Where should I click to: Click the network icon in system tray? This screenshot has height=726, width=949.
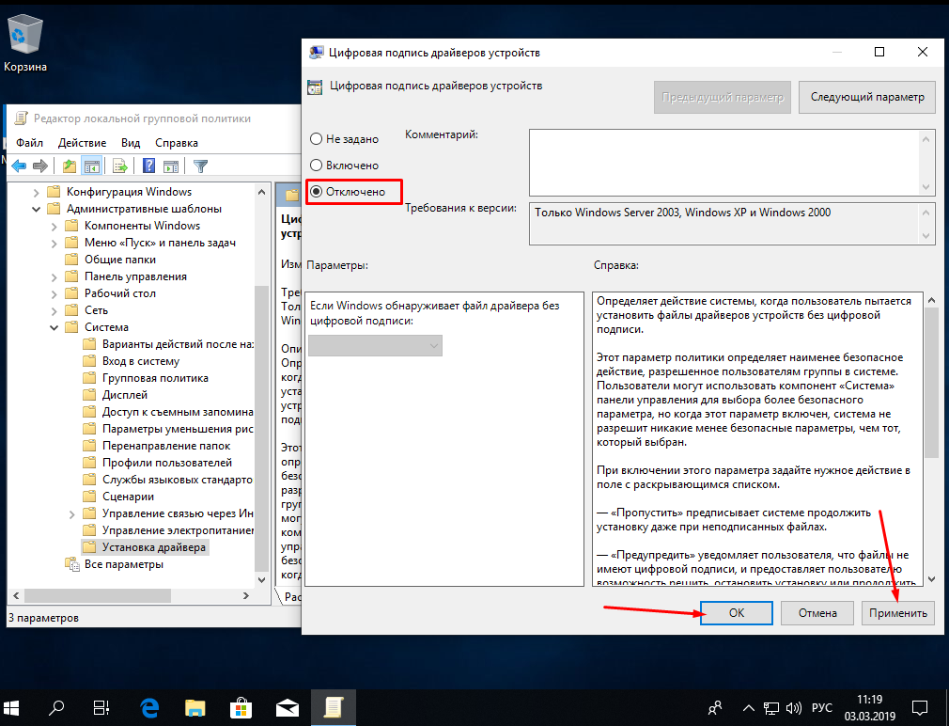770,707
